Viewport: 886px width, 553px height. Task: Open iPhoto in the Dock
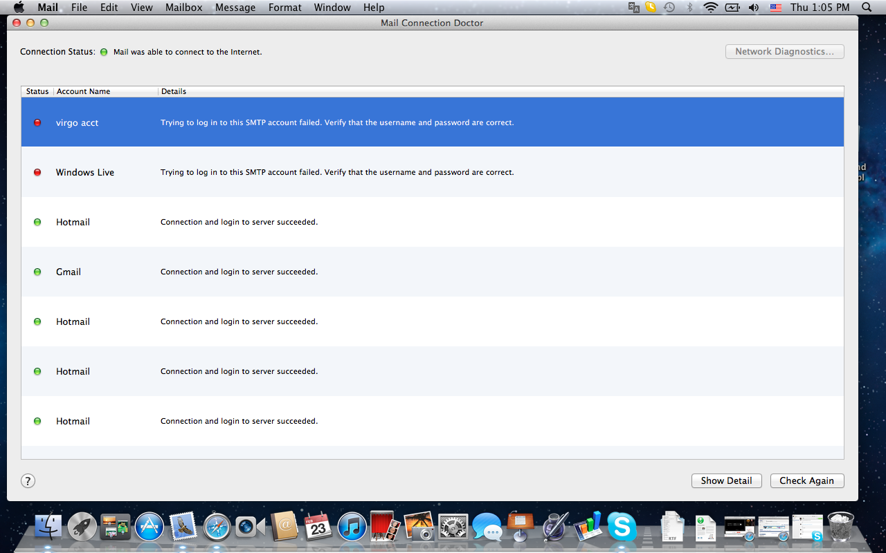point(419,527)
